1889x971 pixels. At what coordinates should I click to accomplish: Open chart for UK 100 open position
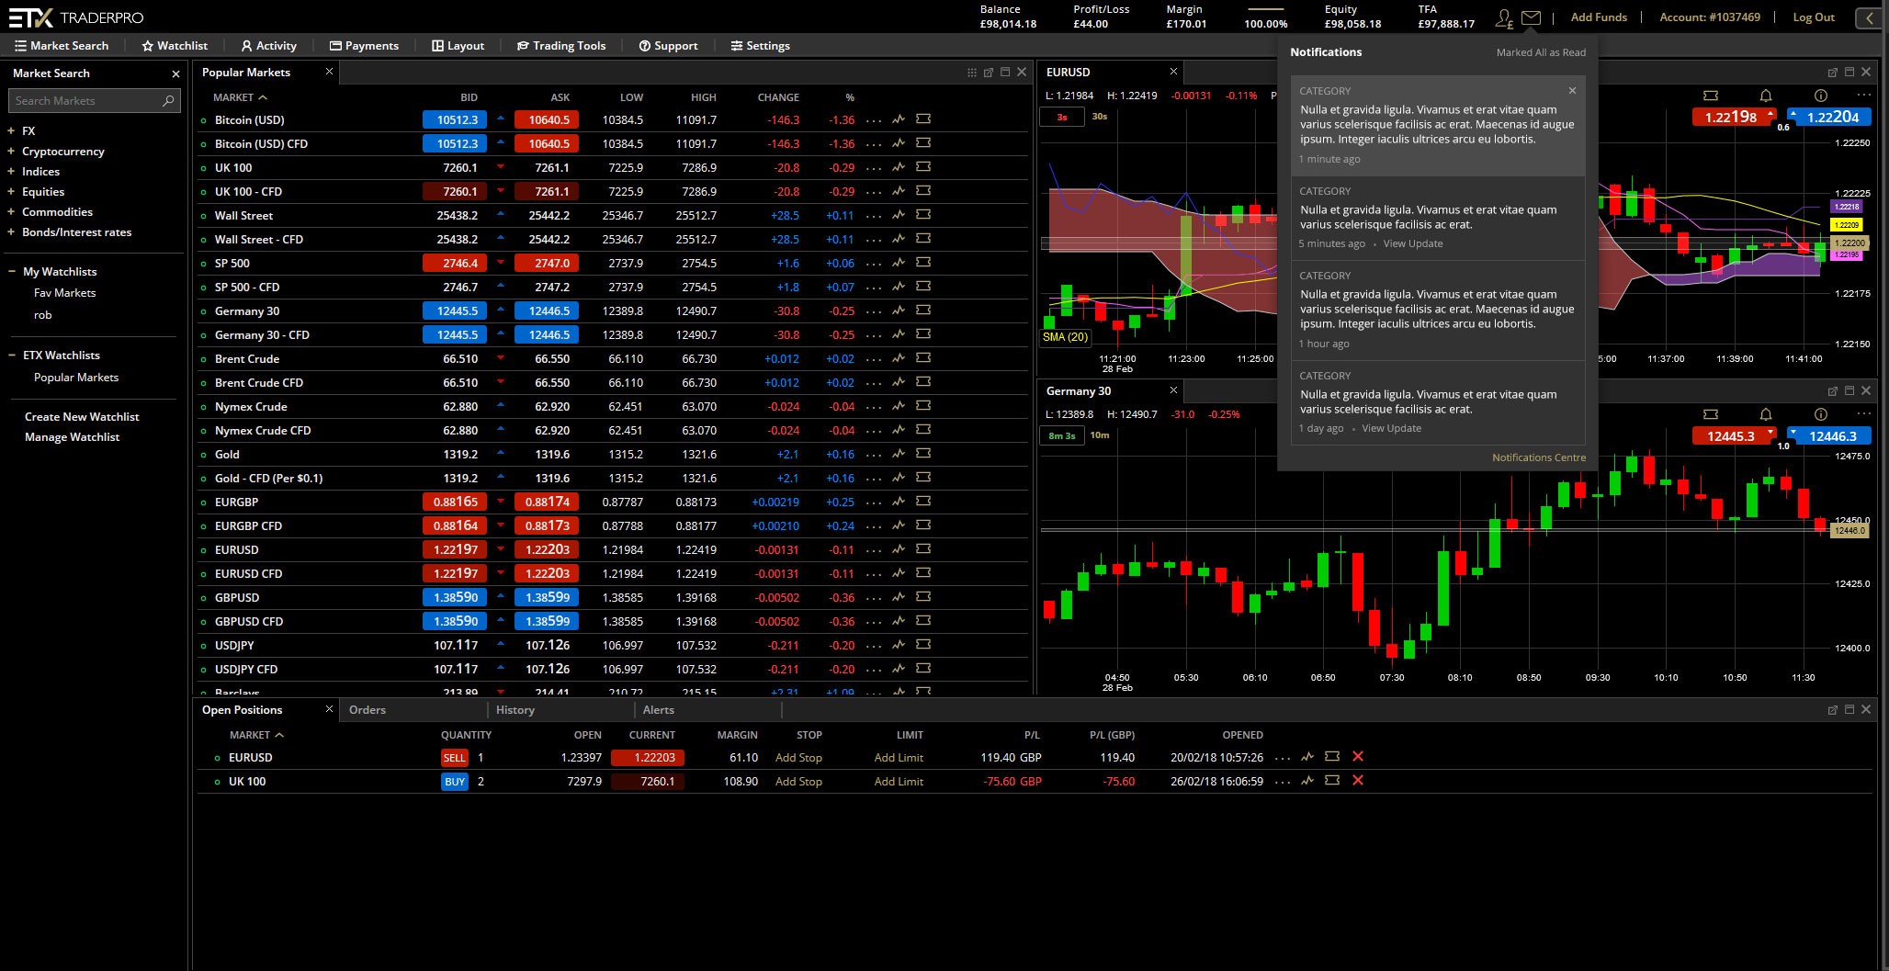click(1306, 781)
